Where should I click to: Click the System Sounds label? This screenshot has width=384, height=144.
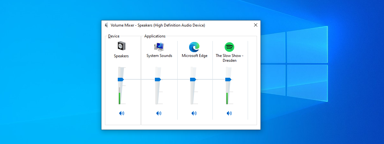pos(159,56)
